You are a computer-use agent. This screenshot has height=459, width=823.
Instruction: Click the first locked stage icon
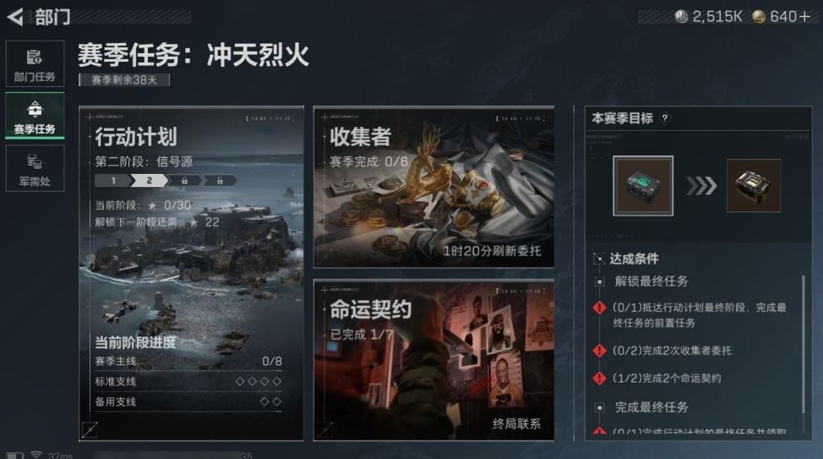(184, 181)
